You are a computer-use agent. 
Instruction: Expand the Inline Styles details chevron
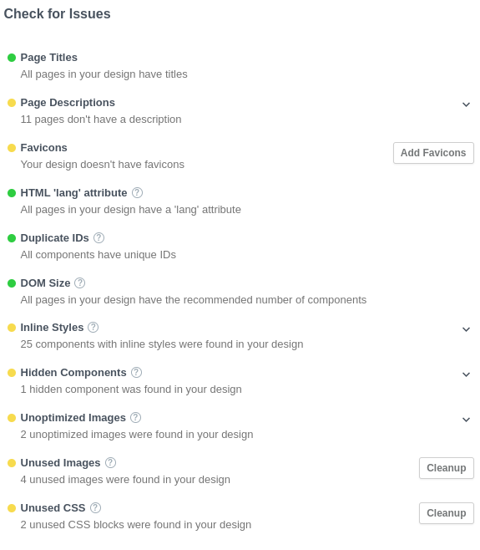pyautogui.click(x=466, y=329)
